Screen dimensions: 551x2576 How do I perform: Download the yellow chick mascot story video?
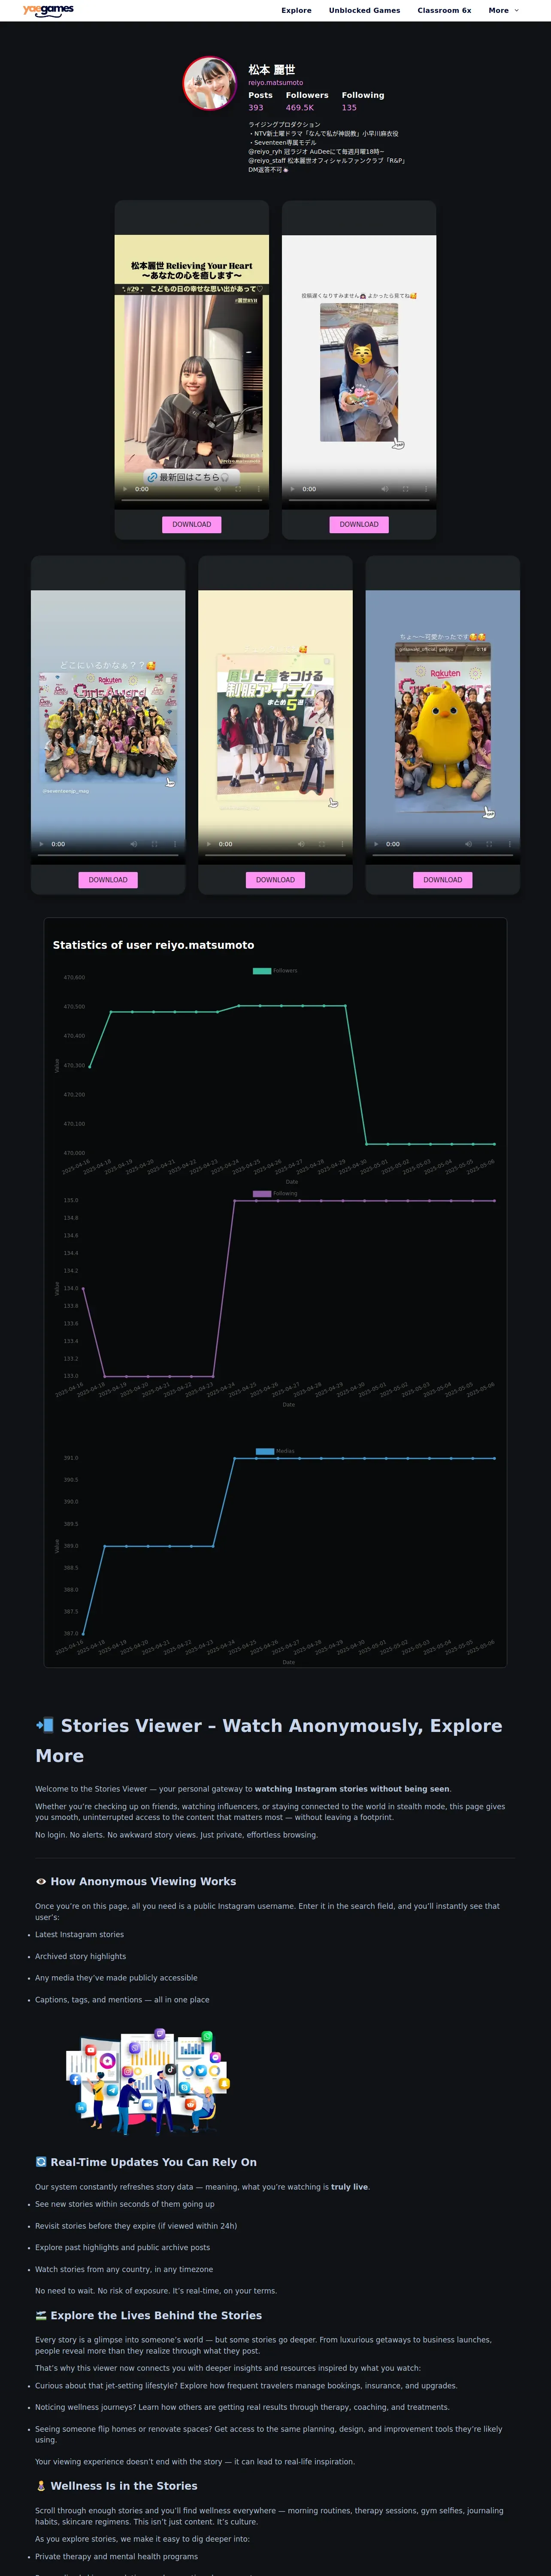coord(443,880)
